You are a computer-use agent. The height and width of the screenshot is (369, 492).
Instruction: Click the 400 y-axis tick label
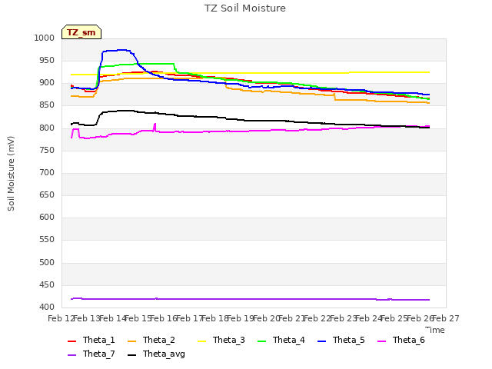pos(47,307)
